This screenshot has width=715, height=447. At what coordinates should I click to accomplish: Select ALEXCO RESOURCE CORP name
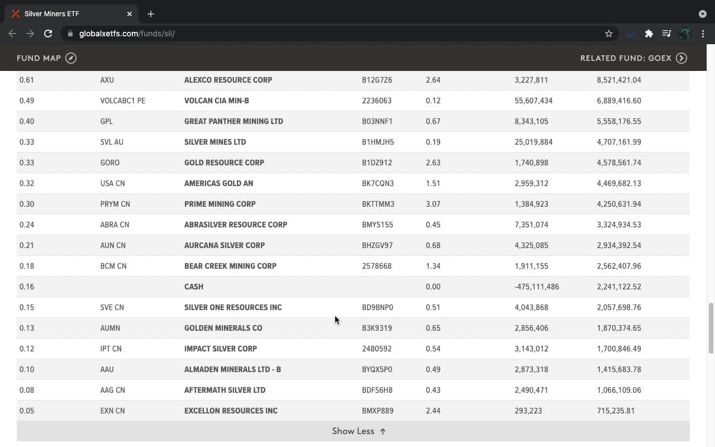click(x=228, y=80)
